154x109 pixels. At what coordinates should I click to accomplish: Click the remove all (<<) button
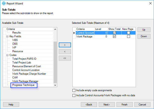tap(65, 58)
